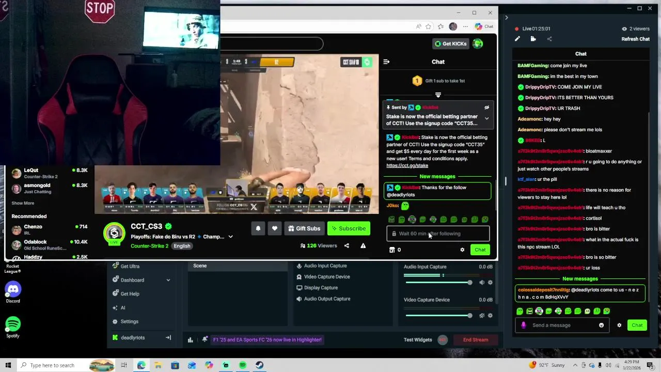Click the End Stream button

(x=476, y=340)
